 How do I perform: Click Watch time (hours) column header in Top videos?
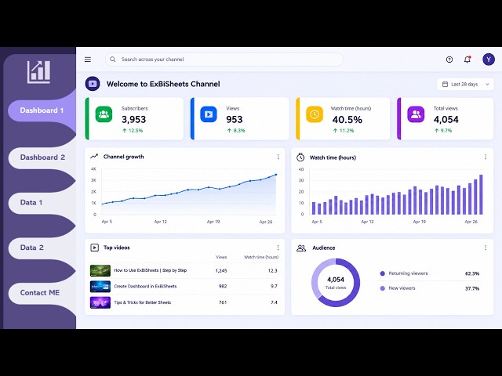261,257
